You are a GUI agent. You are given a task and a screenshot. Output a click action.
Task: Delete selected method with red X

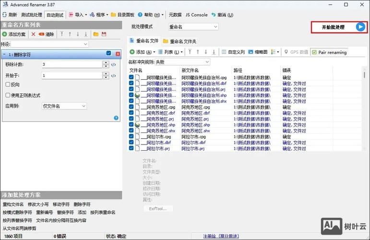point(33,34)
